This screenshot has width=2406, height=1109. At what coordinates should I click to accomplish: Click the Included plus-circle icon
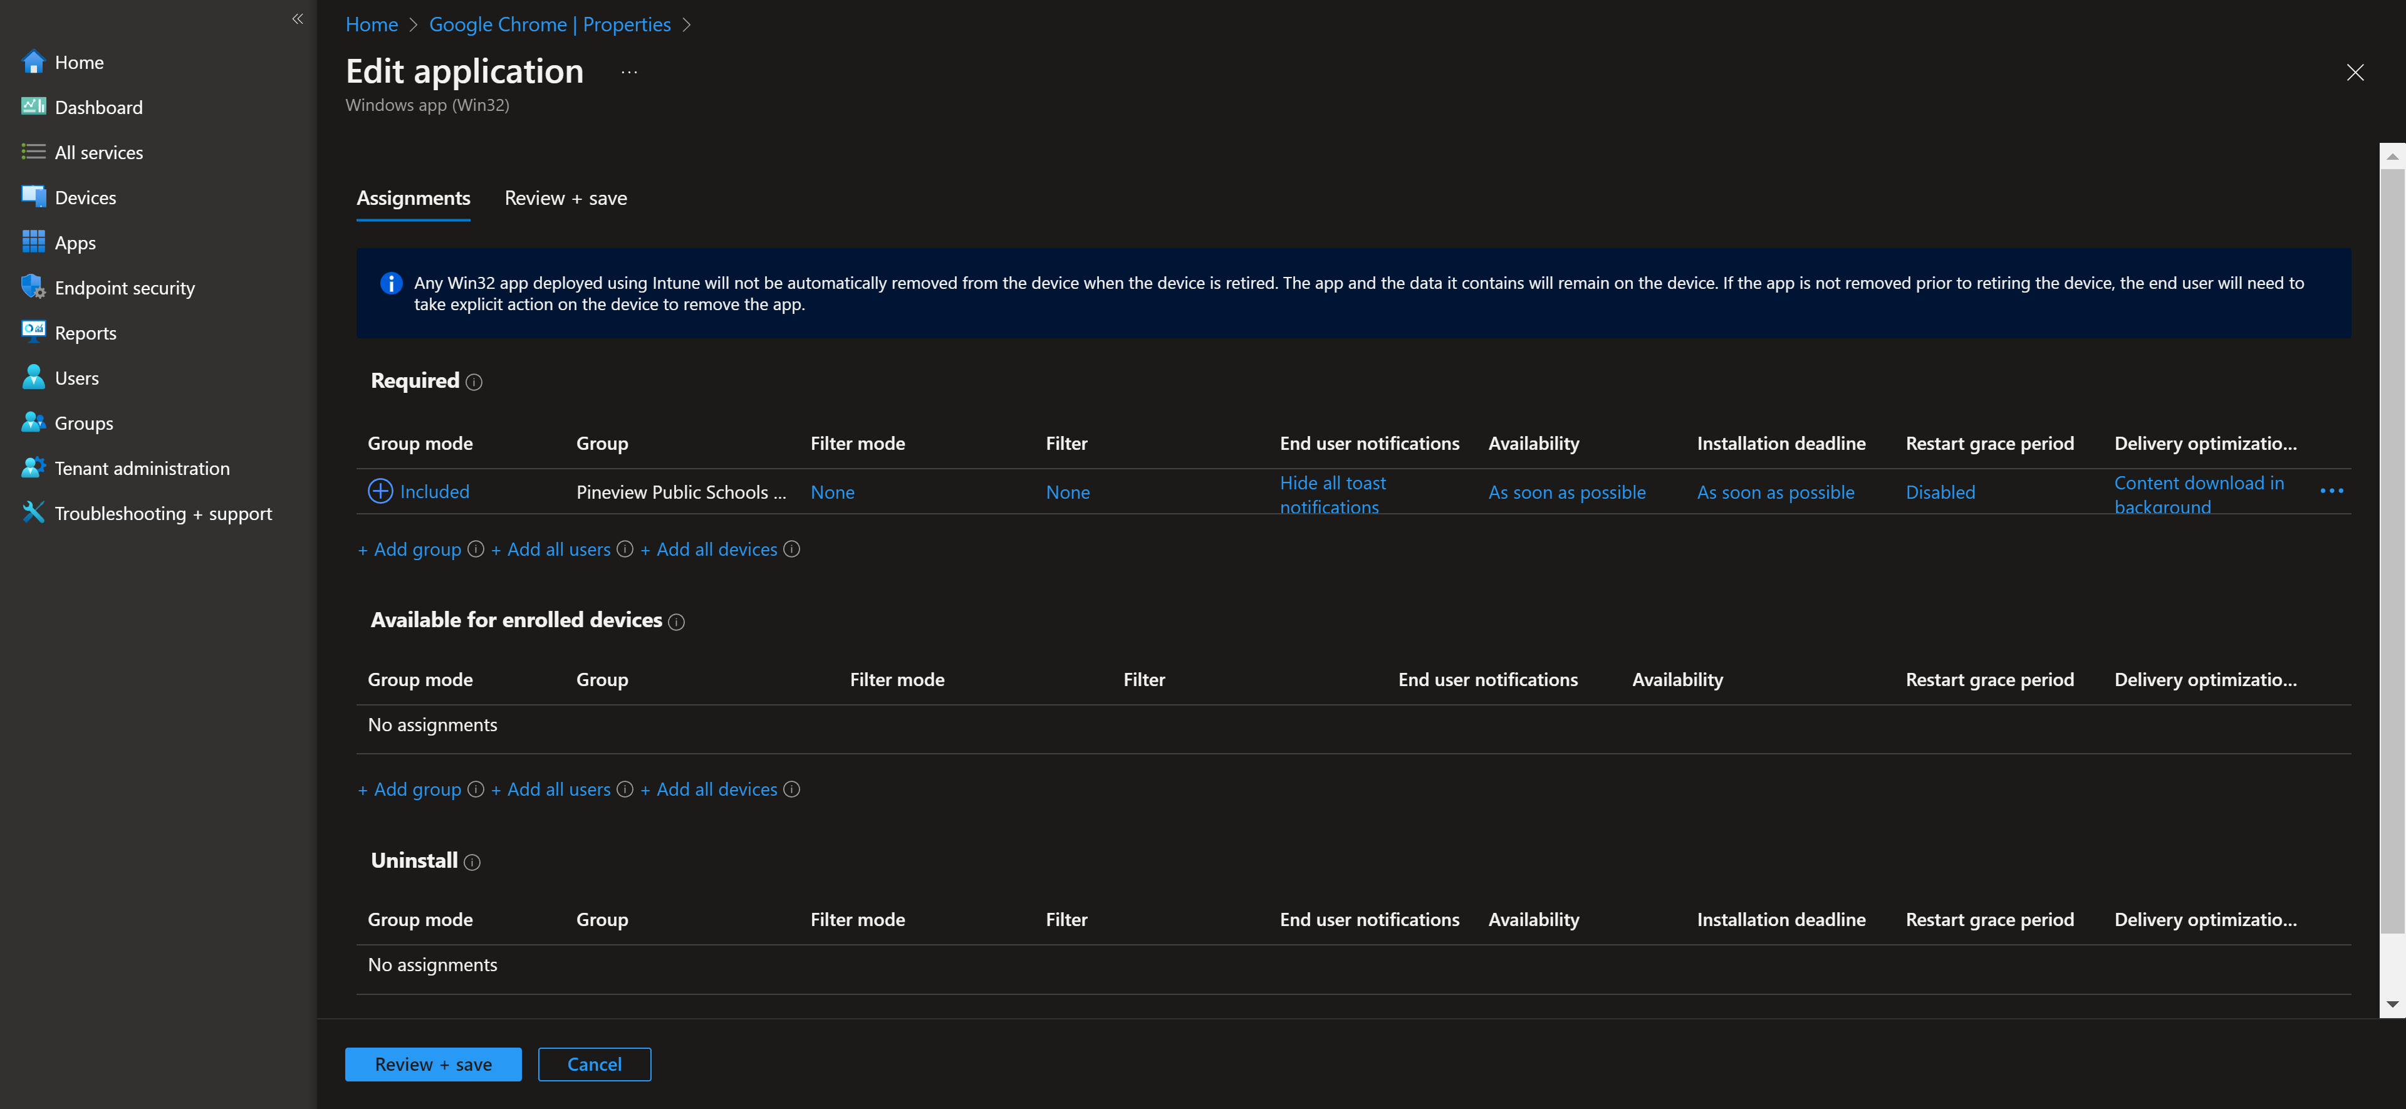pyautogui.click(x=380, y=491)
